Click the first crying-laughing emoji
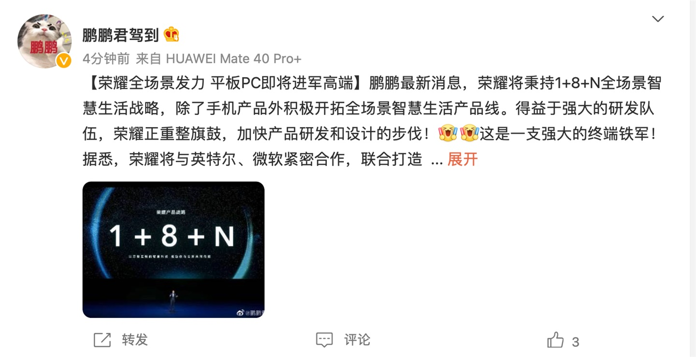Viewport: 696px width, 357px height. pyautogui.click(x=448, y=133)
